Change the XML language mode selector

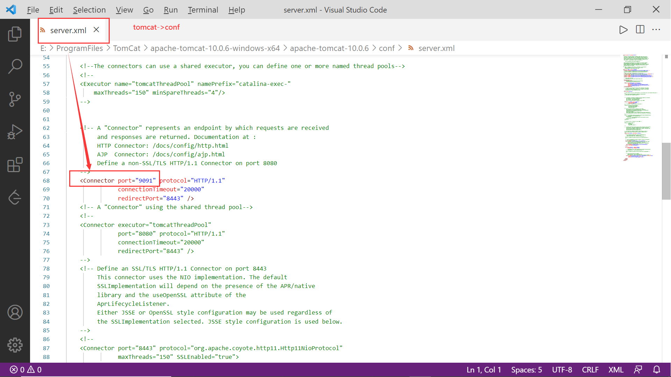(616, 370)
